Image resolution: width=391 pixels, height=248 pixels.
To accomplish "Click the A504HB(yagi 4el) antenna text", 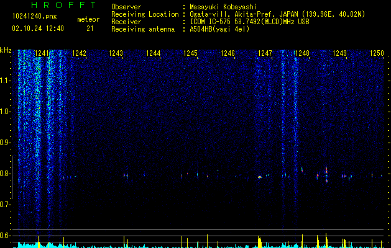I will [x=219, y=29].
